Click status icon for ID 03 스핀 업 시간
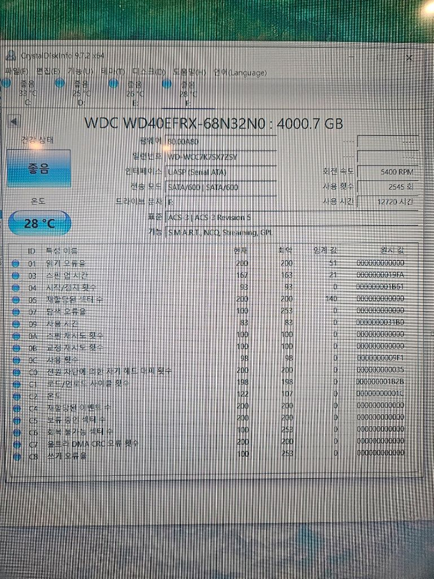434x579 pixels. pyautogui.click(x=16, y=276)
